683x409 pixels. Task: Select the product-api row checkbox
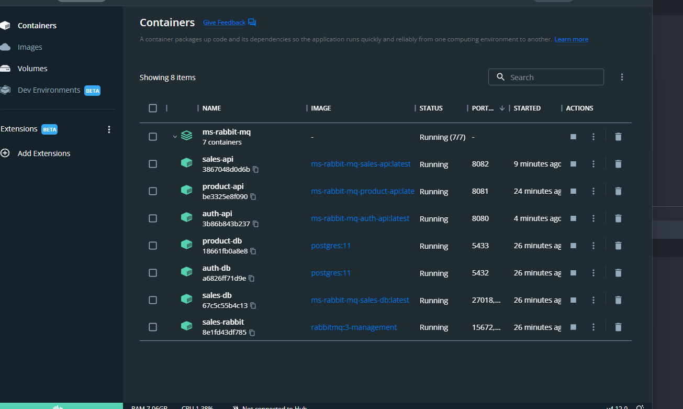[x=153, y=191]
